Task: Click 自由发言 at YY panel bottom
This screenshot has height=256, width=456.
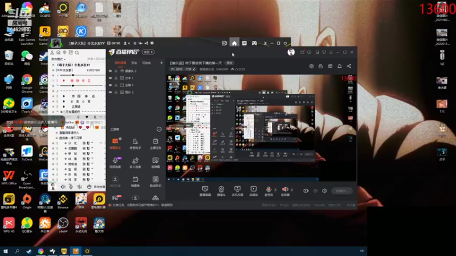Action: [99, 187]
